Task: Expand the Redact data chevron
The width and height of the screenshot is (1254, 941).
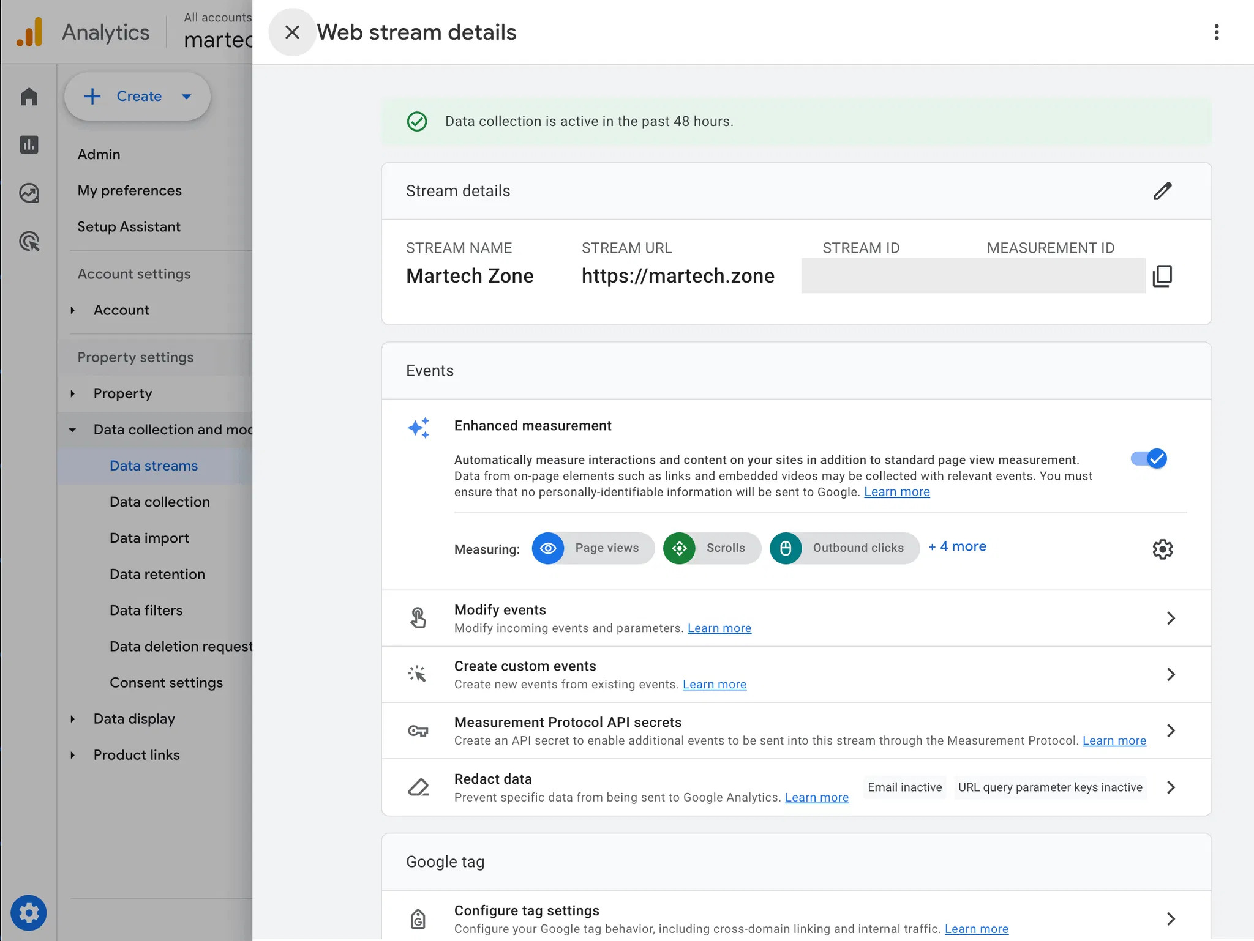Action: (1170, 787)
